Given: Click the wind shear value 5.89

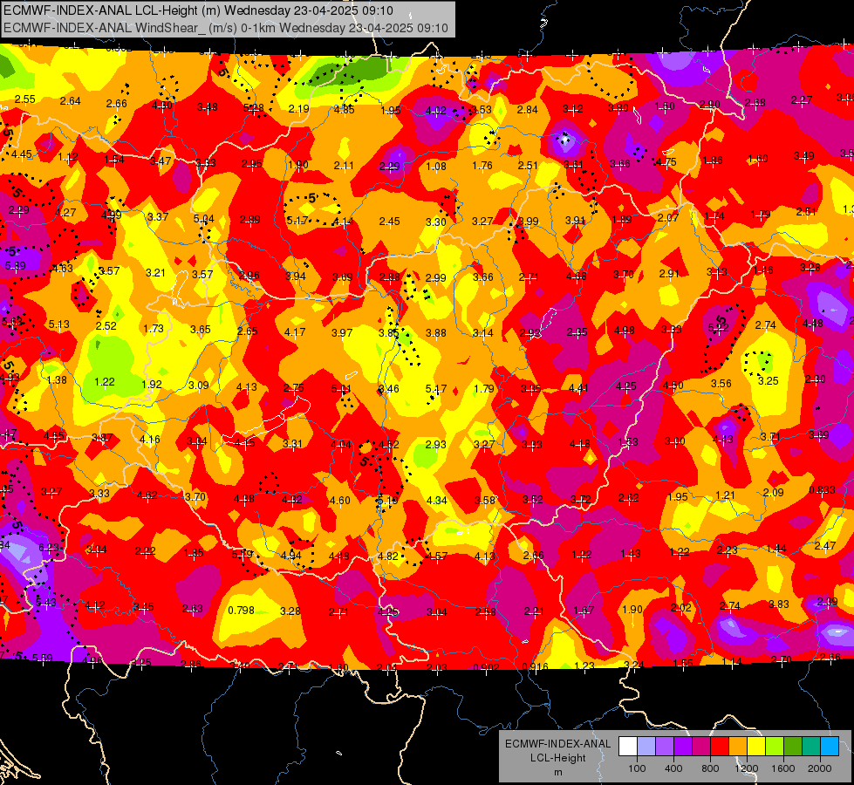Looking at the screenshot, I should pos(15,266).
